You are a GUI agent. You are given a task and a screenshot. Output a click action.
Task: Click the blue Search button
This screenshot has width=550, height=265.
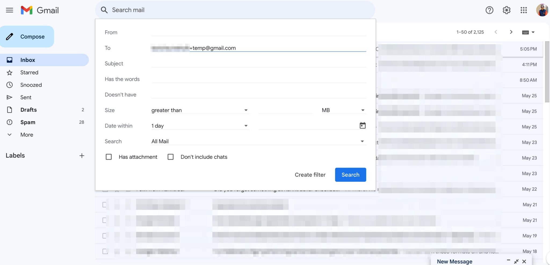(x=350, y=174)
